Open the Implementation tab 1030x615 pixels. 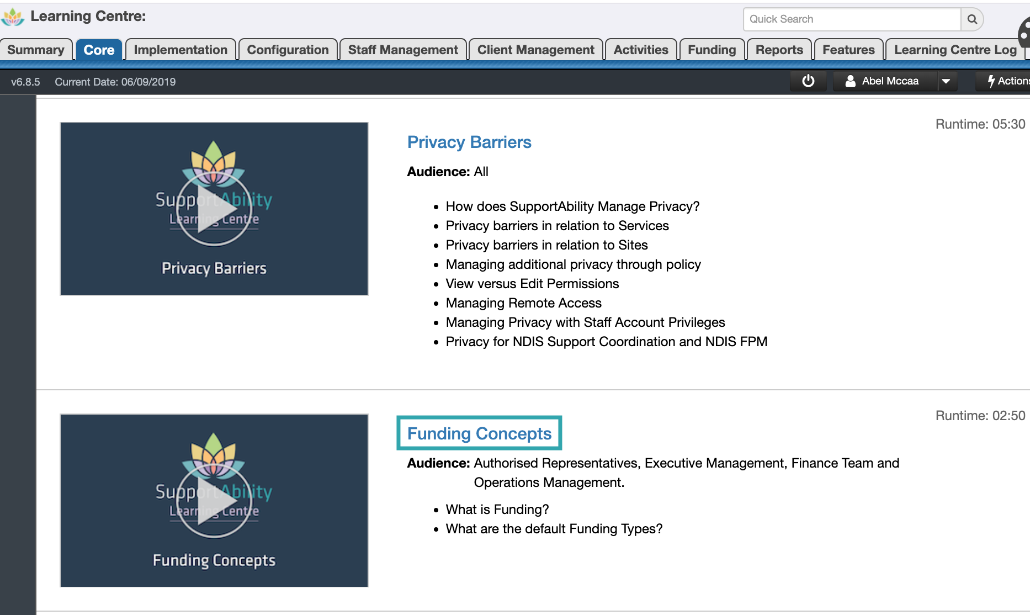[180, 49]
